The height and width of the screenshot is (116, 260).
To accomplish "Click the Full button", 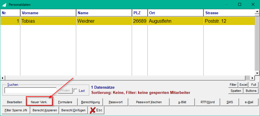I will (x=254, y=85).
